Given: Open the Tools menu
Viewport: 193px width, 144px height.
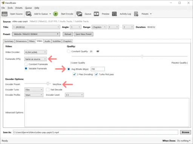Looking at the screenshot, I should point(10,8).
